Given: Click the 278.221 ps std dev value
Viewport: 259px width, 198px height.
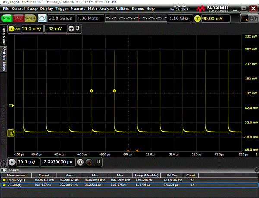Looking at the screenshot, I should [171, 185].
